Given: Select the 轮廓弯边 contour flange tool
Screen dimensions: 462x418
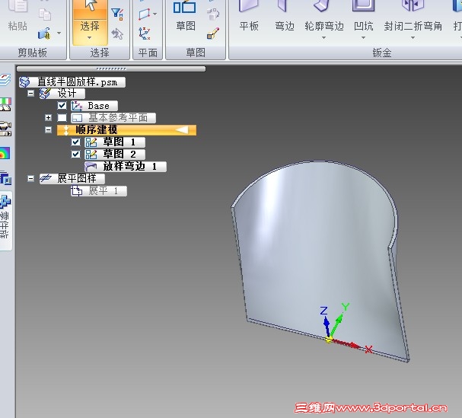Looking at the screenshot, I should (x=324, y=16).
